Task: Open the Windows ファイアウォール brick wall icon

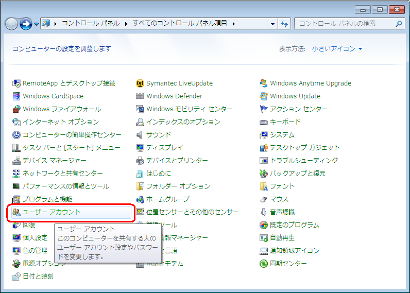Action: pos(16,109)
